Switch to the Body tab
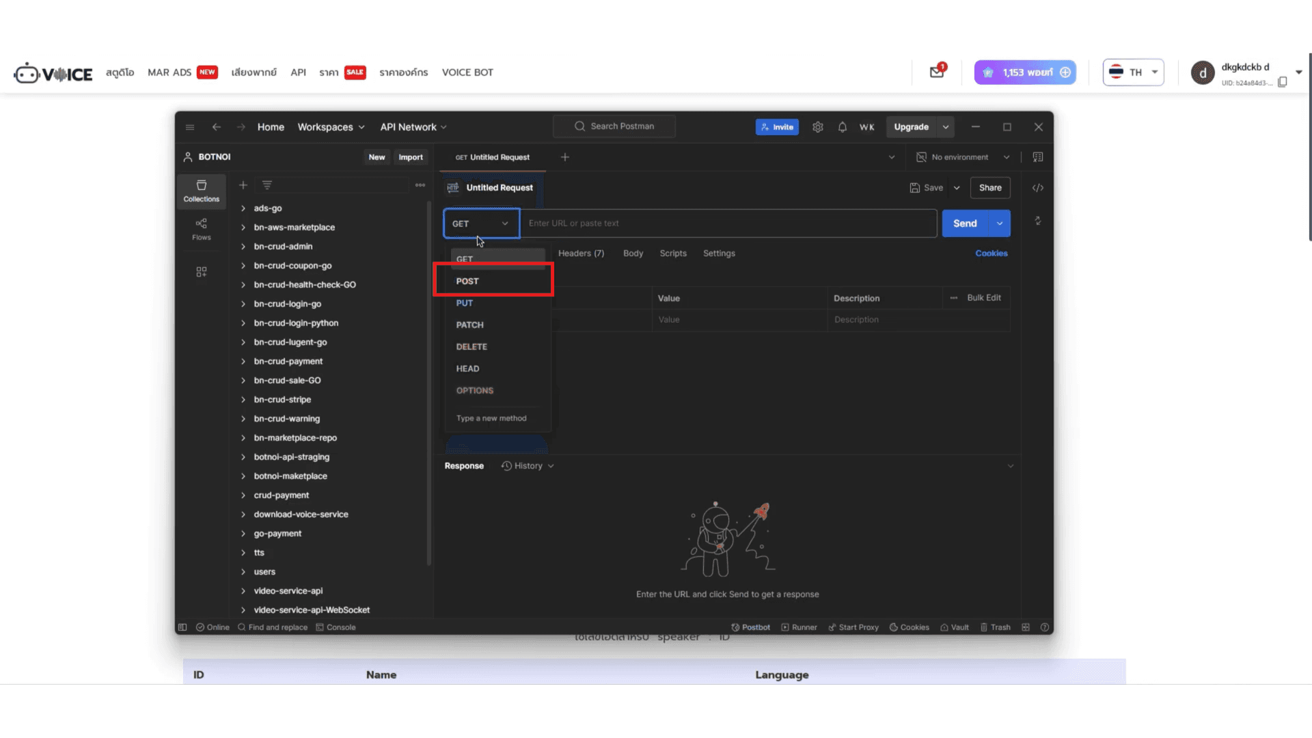 [633, 254]
